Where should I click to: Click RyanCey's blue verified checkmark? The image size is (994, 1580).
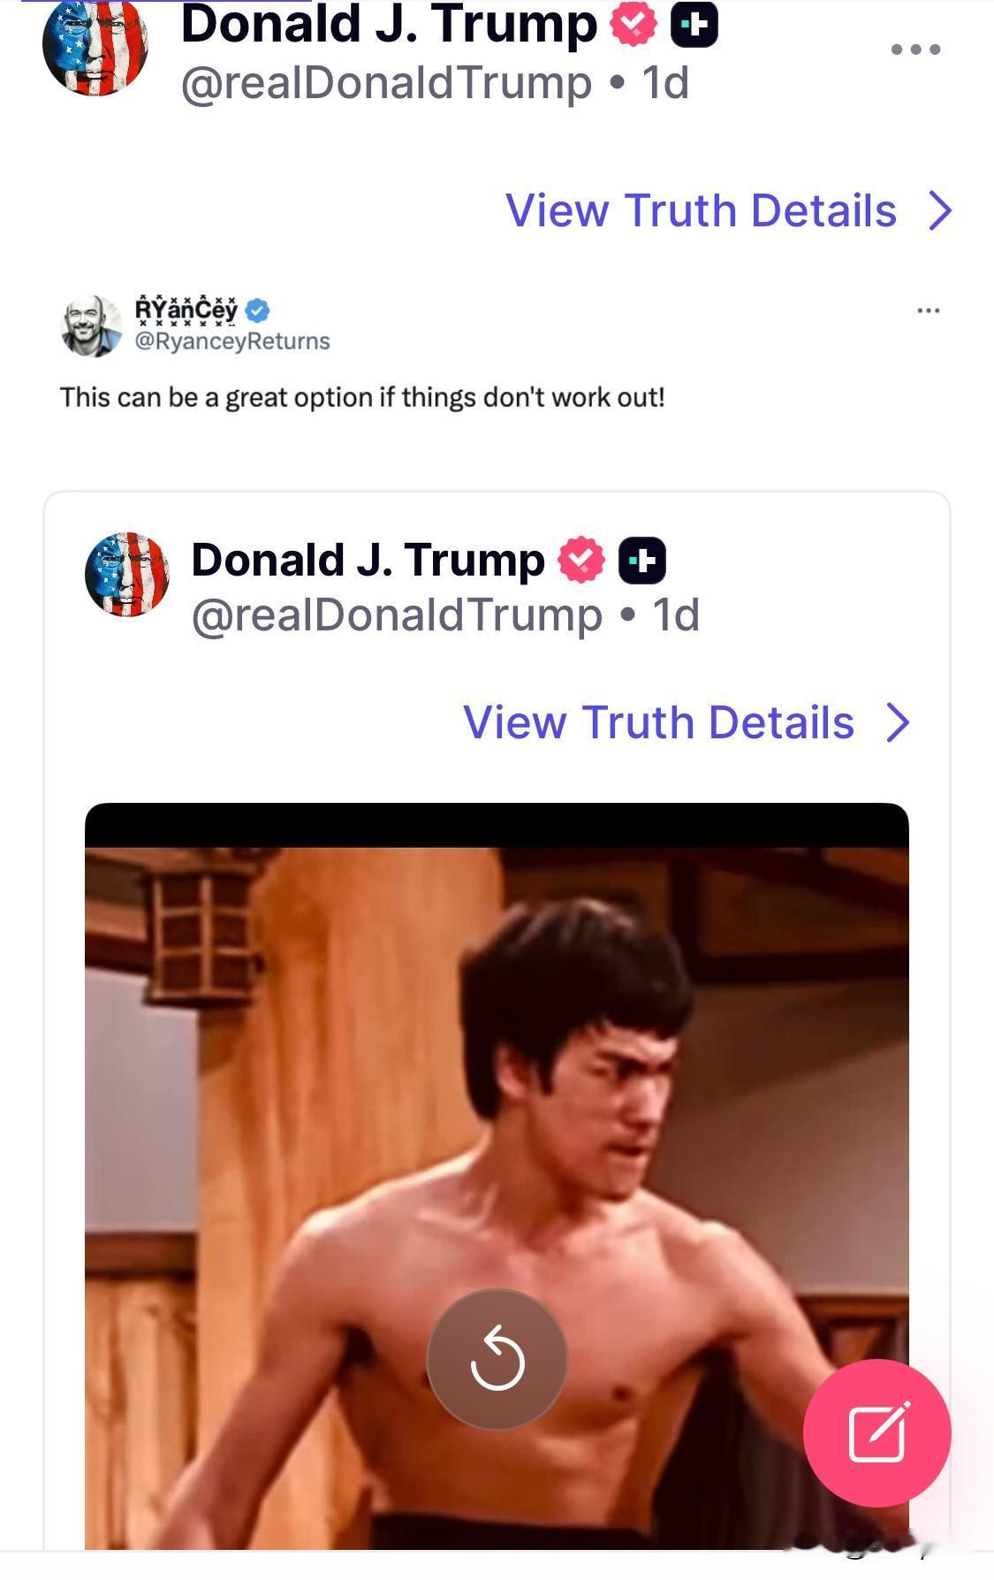pos(257,310)
